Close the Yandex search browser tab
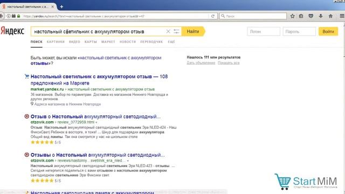Image resolution: width=345 pixels, height=194 pixels. (x=52, y=7)
